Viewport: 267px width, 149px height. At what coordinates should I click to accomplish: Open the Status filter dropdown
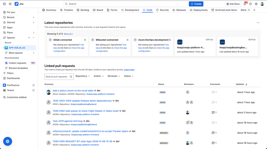[129, 76]
